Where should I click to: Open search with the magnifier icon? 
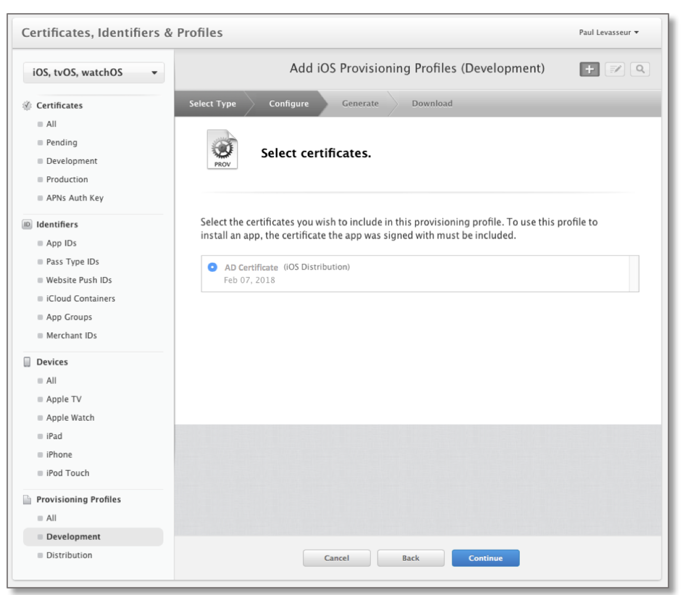tap(640, 69)
